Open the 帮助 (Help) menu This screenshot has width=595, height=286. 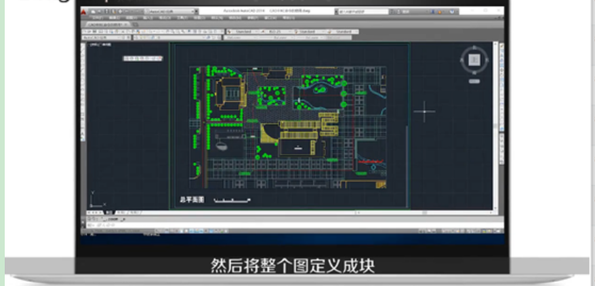click(x=289, y=18)
